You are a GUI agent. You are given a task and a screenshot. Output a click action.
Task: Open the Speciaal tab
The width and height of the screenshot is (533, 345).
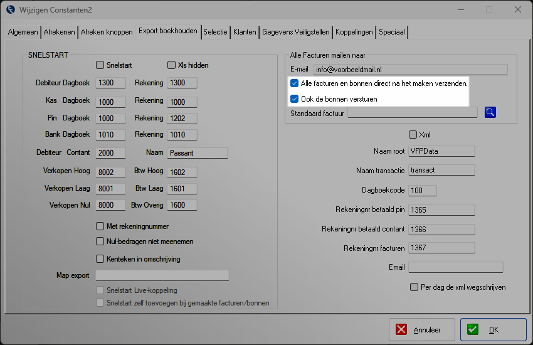[392, 32]
